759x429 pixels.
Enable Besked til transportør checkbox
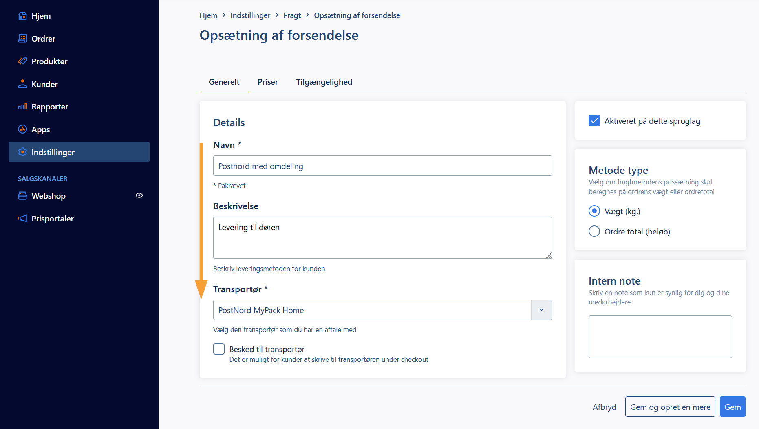(219, 349)
